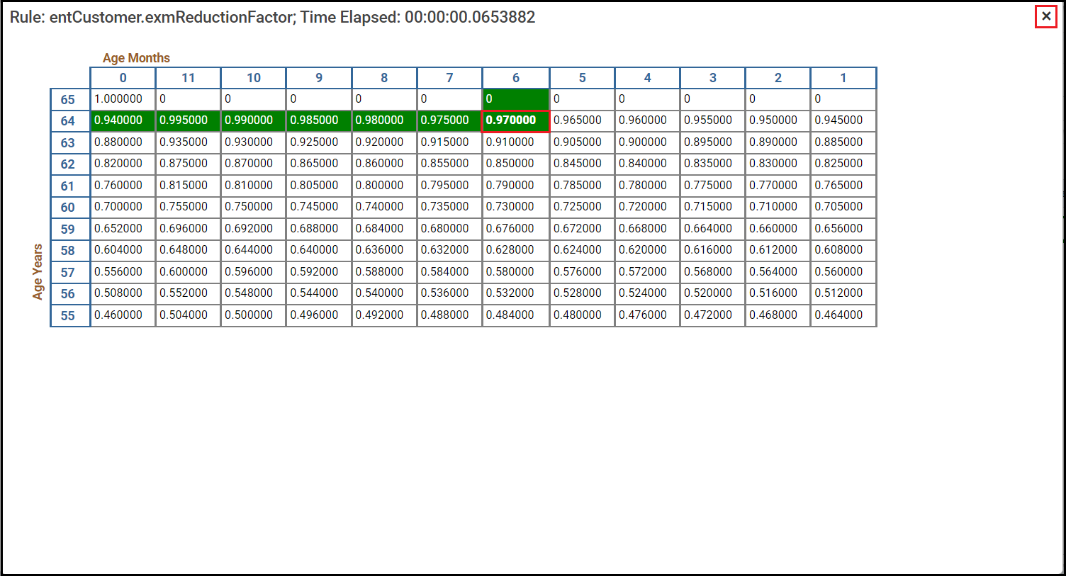The image size is (1066, 576).
Task: Select the 0.604000 cell in row 58
Action: pyautogui.click(x=123, y=250)
